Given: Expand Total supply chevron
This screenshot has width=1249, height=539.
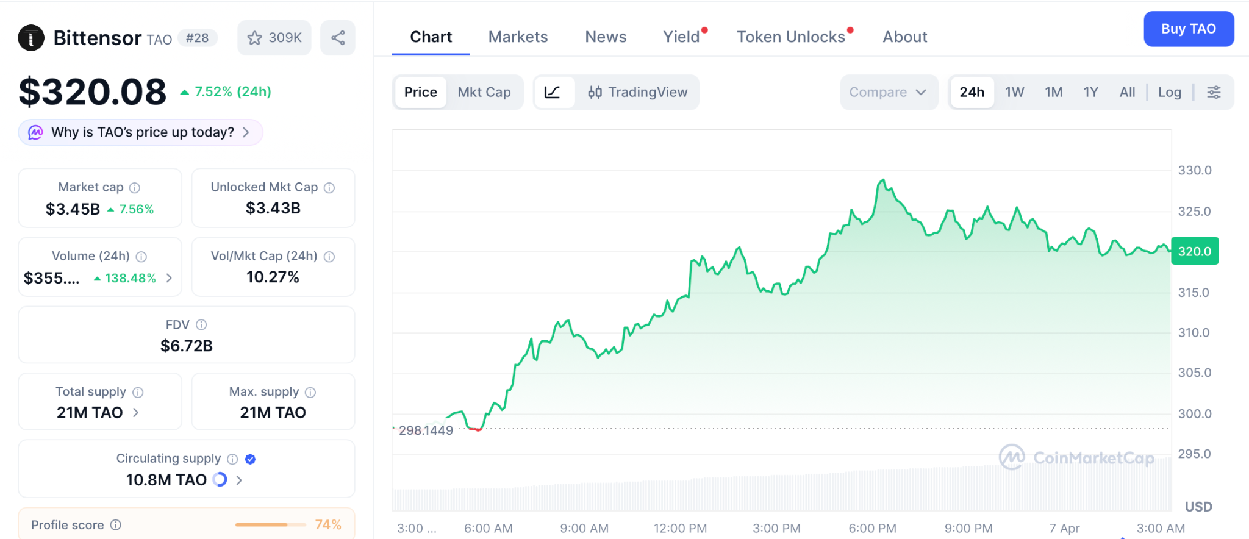Looking at the screenshot, I should click(135, 413).
